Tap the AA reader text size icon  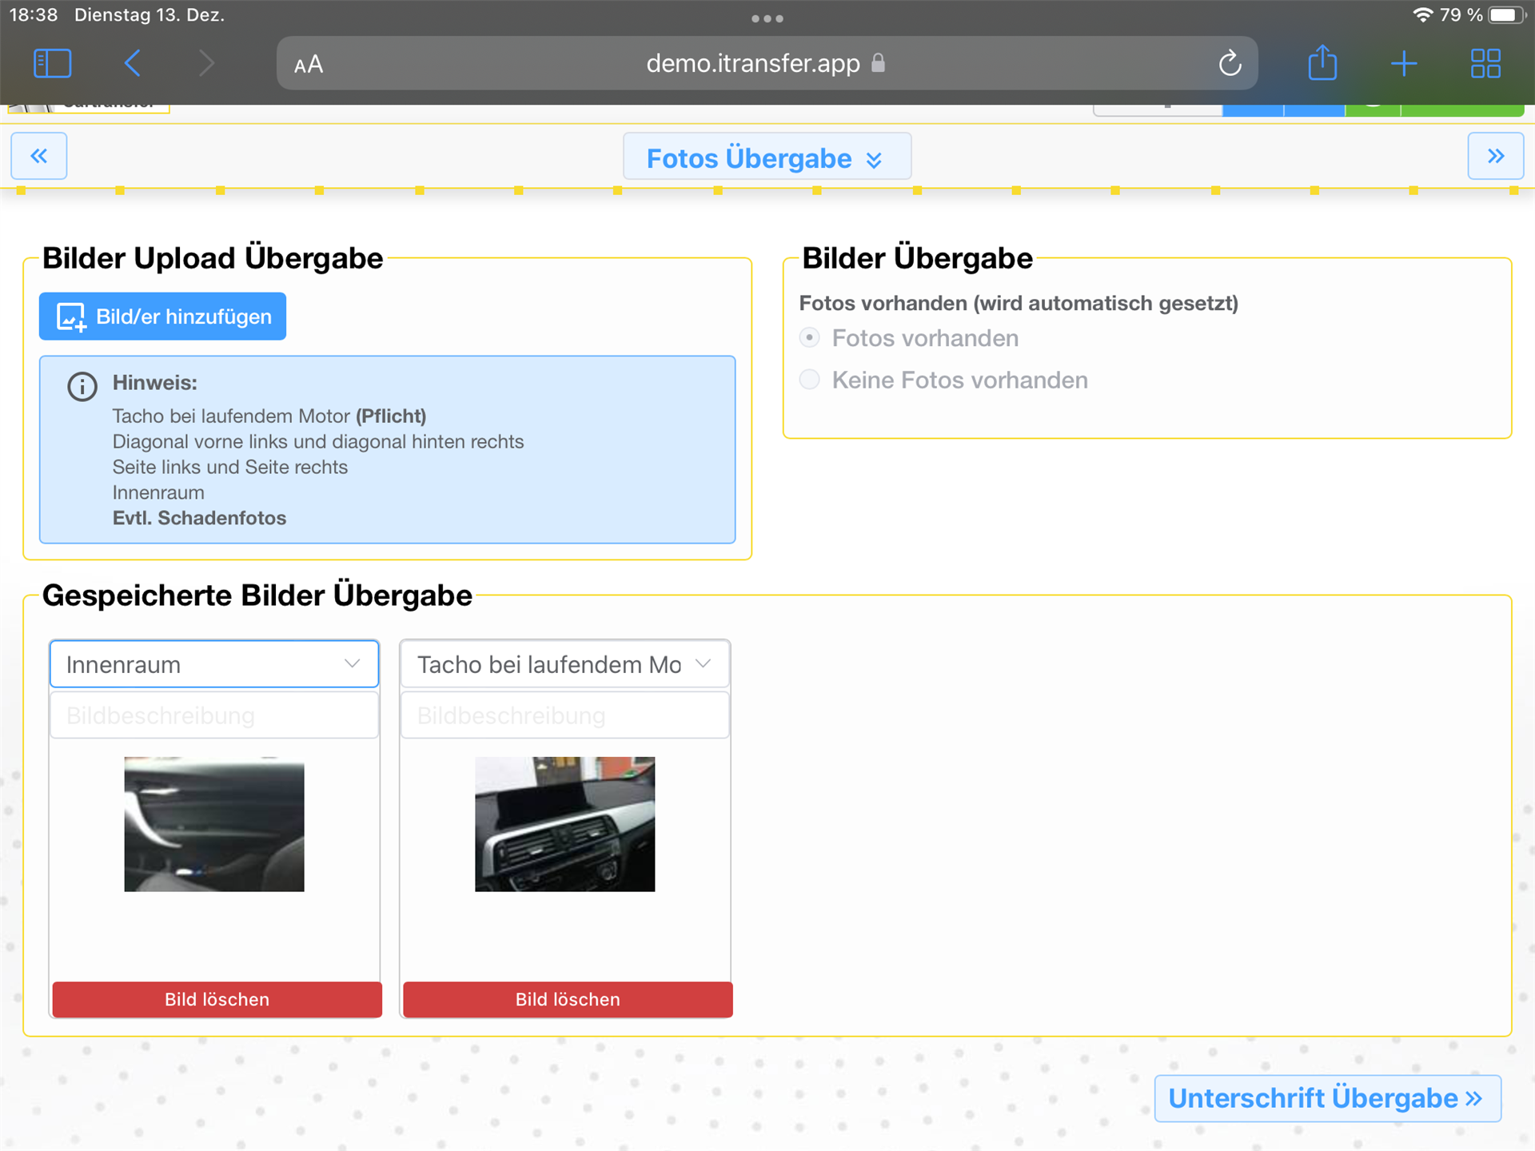click(x=309, y=64)
